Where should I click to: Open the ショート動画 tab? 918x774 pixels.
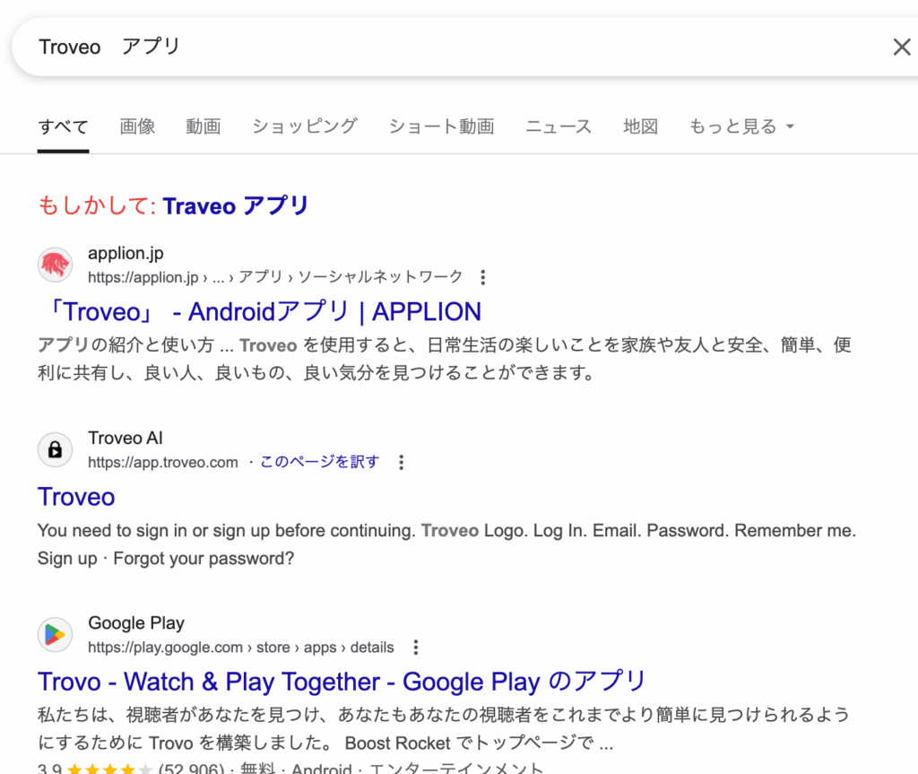[x=441, y=126]
